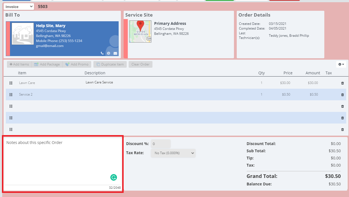Click the phone icon on customer card
The width and height of the screenshot is (349, 197).
coord(102,53)
